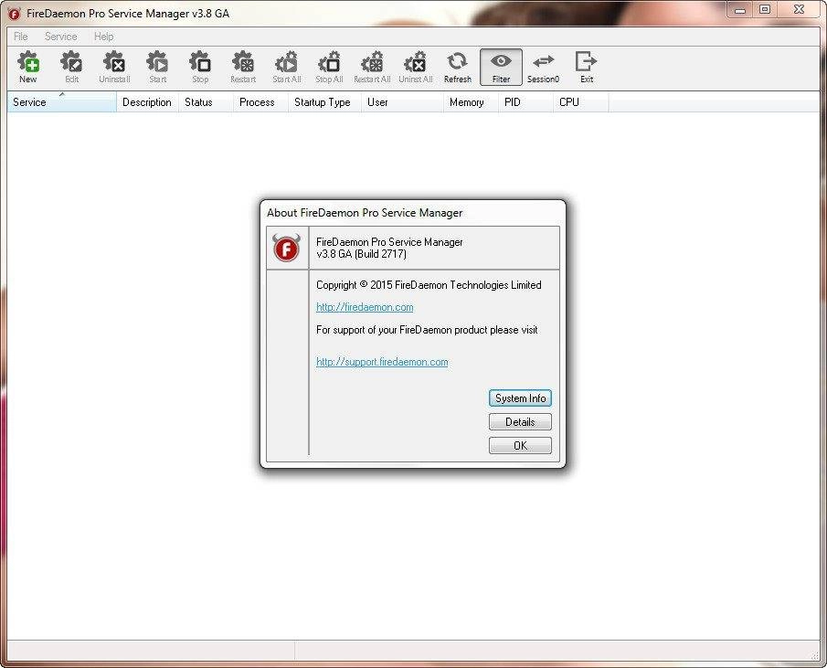Sort by the Process column header
The image size is (827, 668).
point(260,102)
